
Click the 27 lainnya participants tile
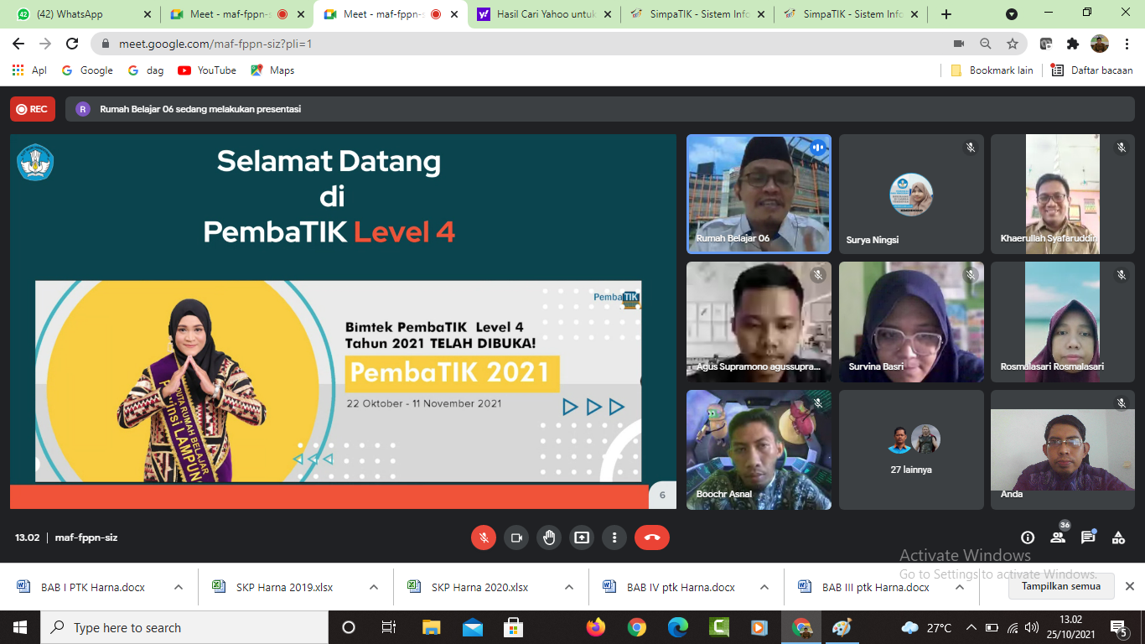coord(911,449)
